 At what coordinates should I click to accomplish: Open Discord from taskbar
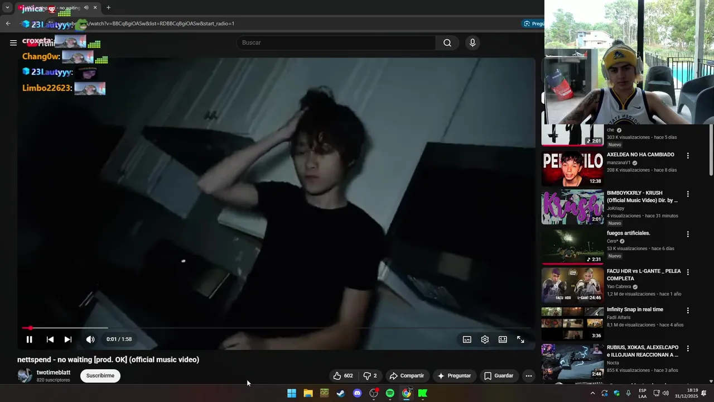click(x=358, y=393)
